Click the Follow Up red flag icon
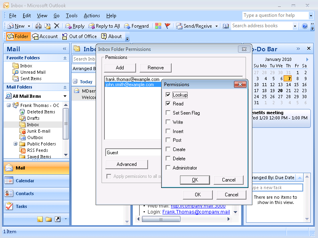 point(168,26)
